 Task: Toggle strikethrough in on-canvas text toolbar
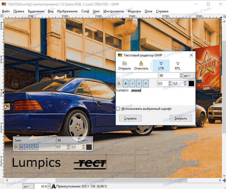click(x=36, y=147)
